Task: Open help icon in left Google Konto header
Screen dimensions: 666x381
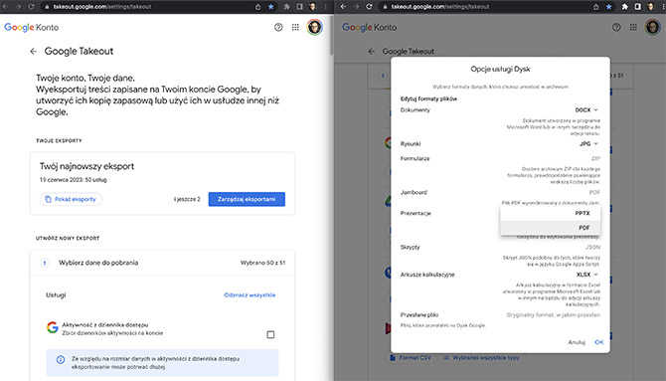Action: [x=278, y=27]
